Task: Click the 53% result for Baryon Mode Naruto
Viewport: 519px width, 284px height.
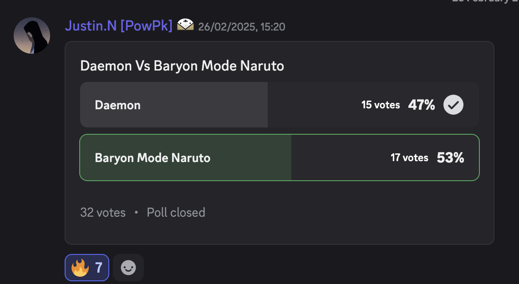Action: [x=451, y=157]
